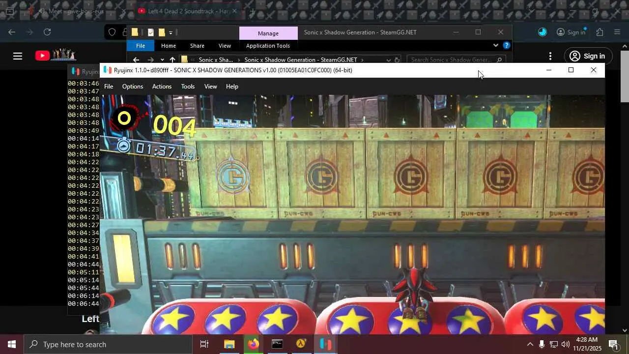This screenshot has height=354, width=629.
Task: Click the 'Sonic x Sha...' breadcrumb in address bar
Action: pyautogui.click(x=216, y=60)
